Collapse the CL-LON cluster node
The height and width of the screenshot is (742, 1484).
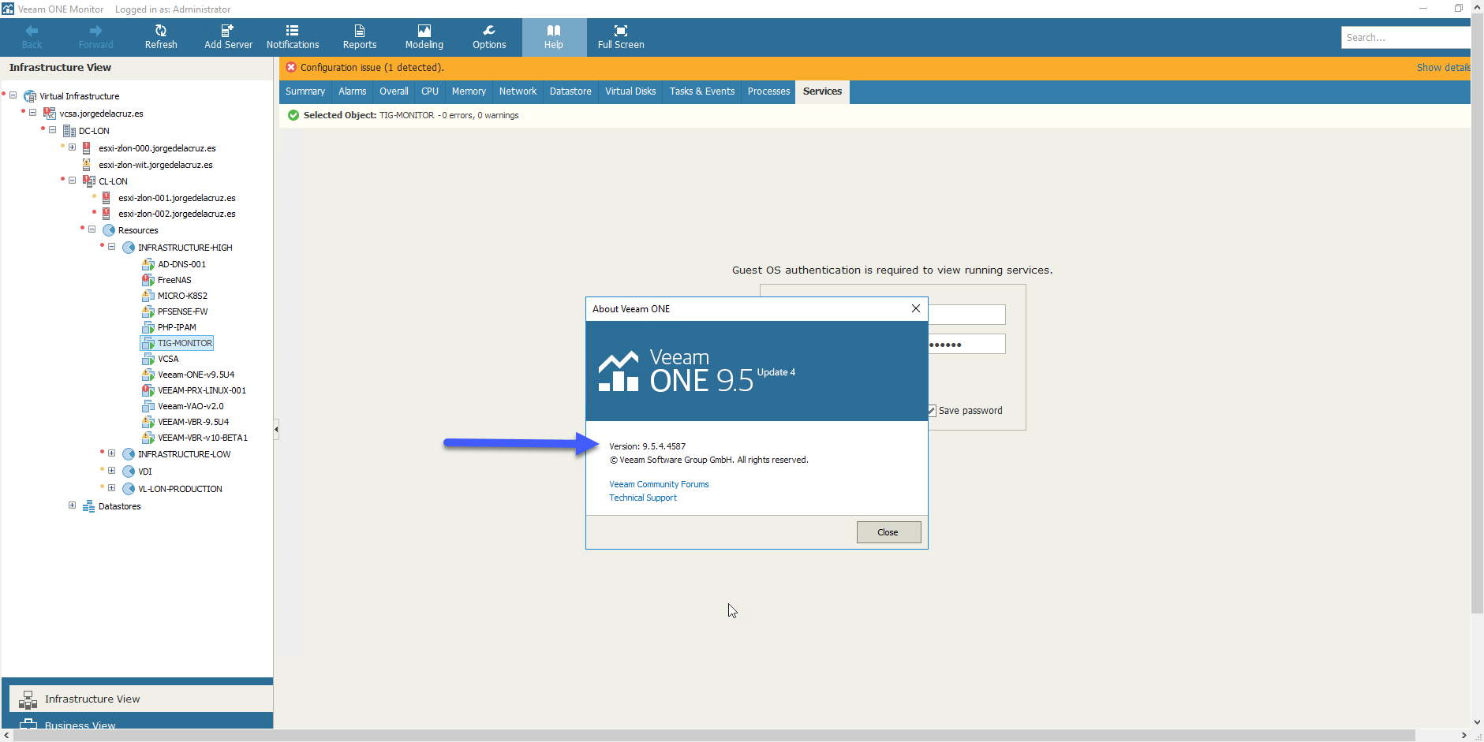[x=72, y=181]
